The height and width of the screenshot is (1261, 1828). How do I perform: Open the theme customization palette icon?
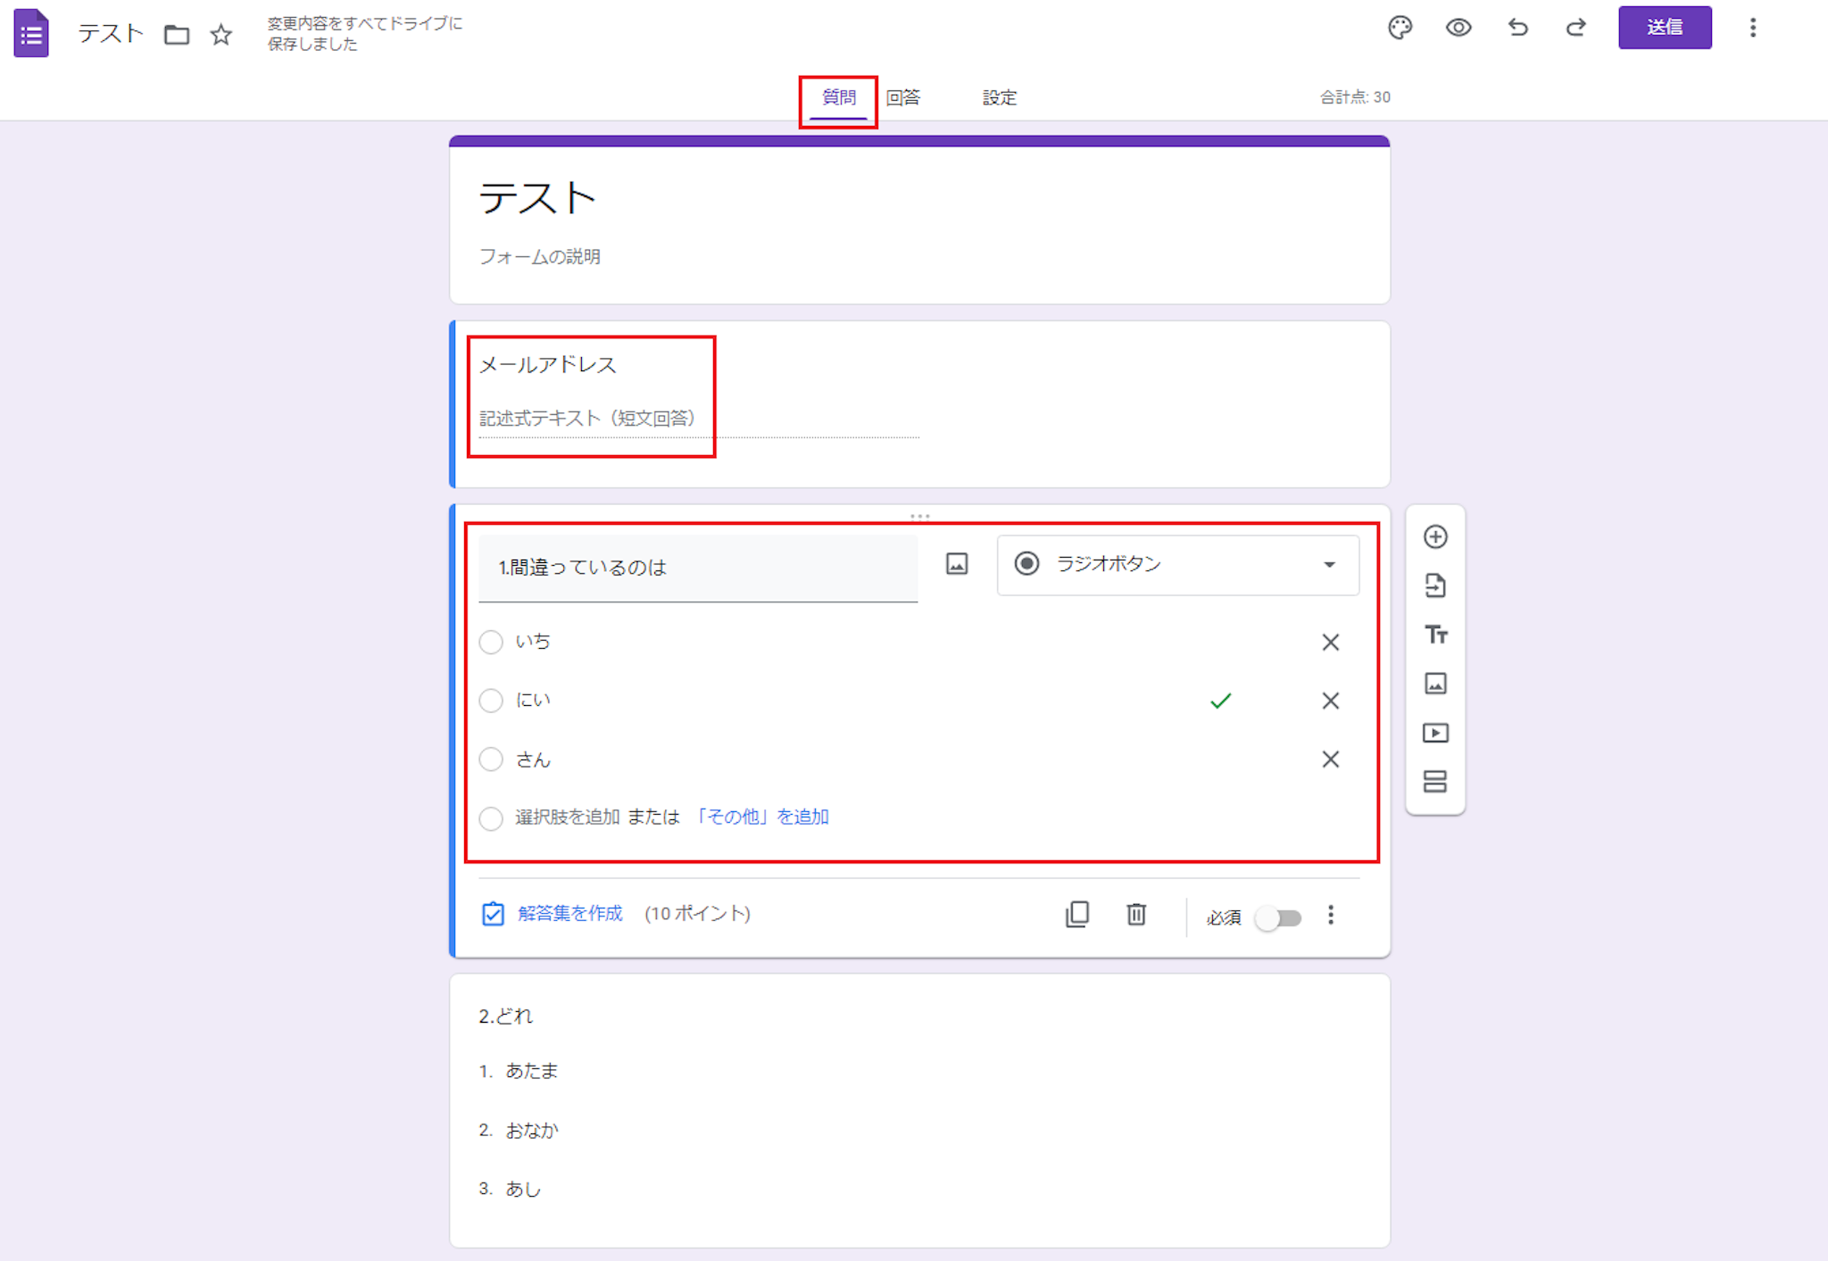[x=1400, y=29]
